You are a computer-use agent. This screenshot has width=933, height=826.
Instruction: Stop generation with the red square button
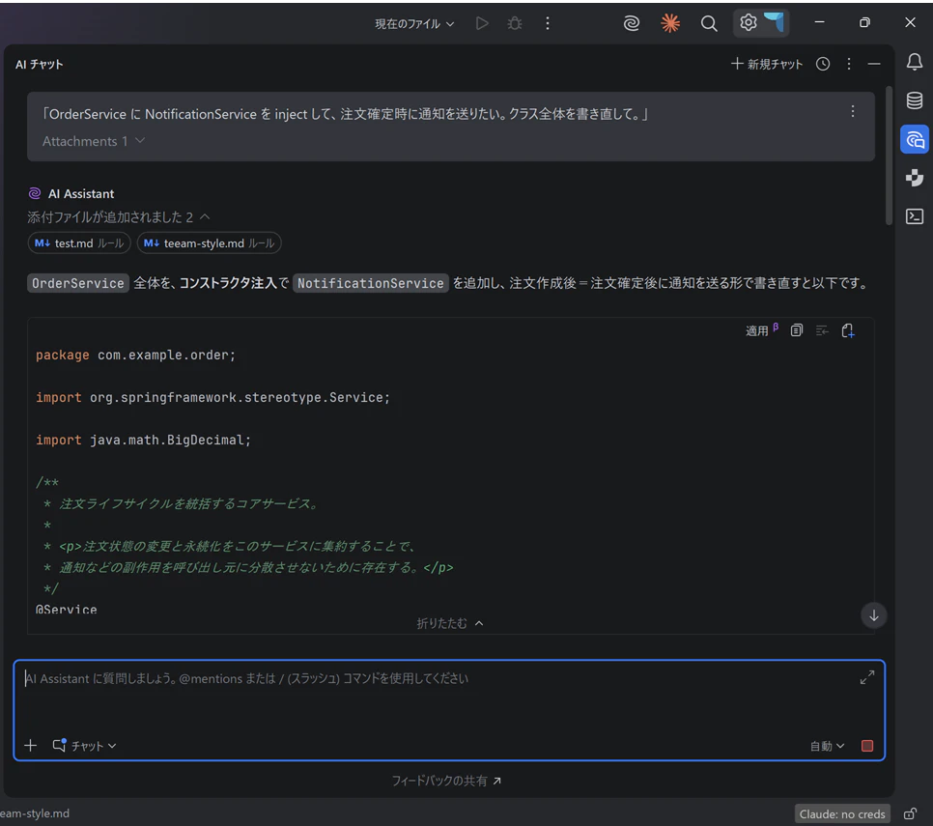tap(867, 746)
